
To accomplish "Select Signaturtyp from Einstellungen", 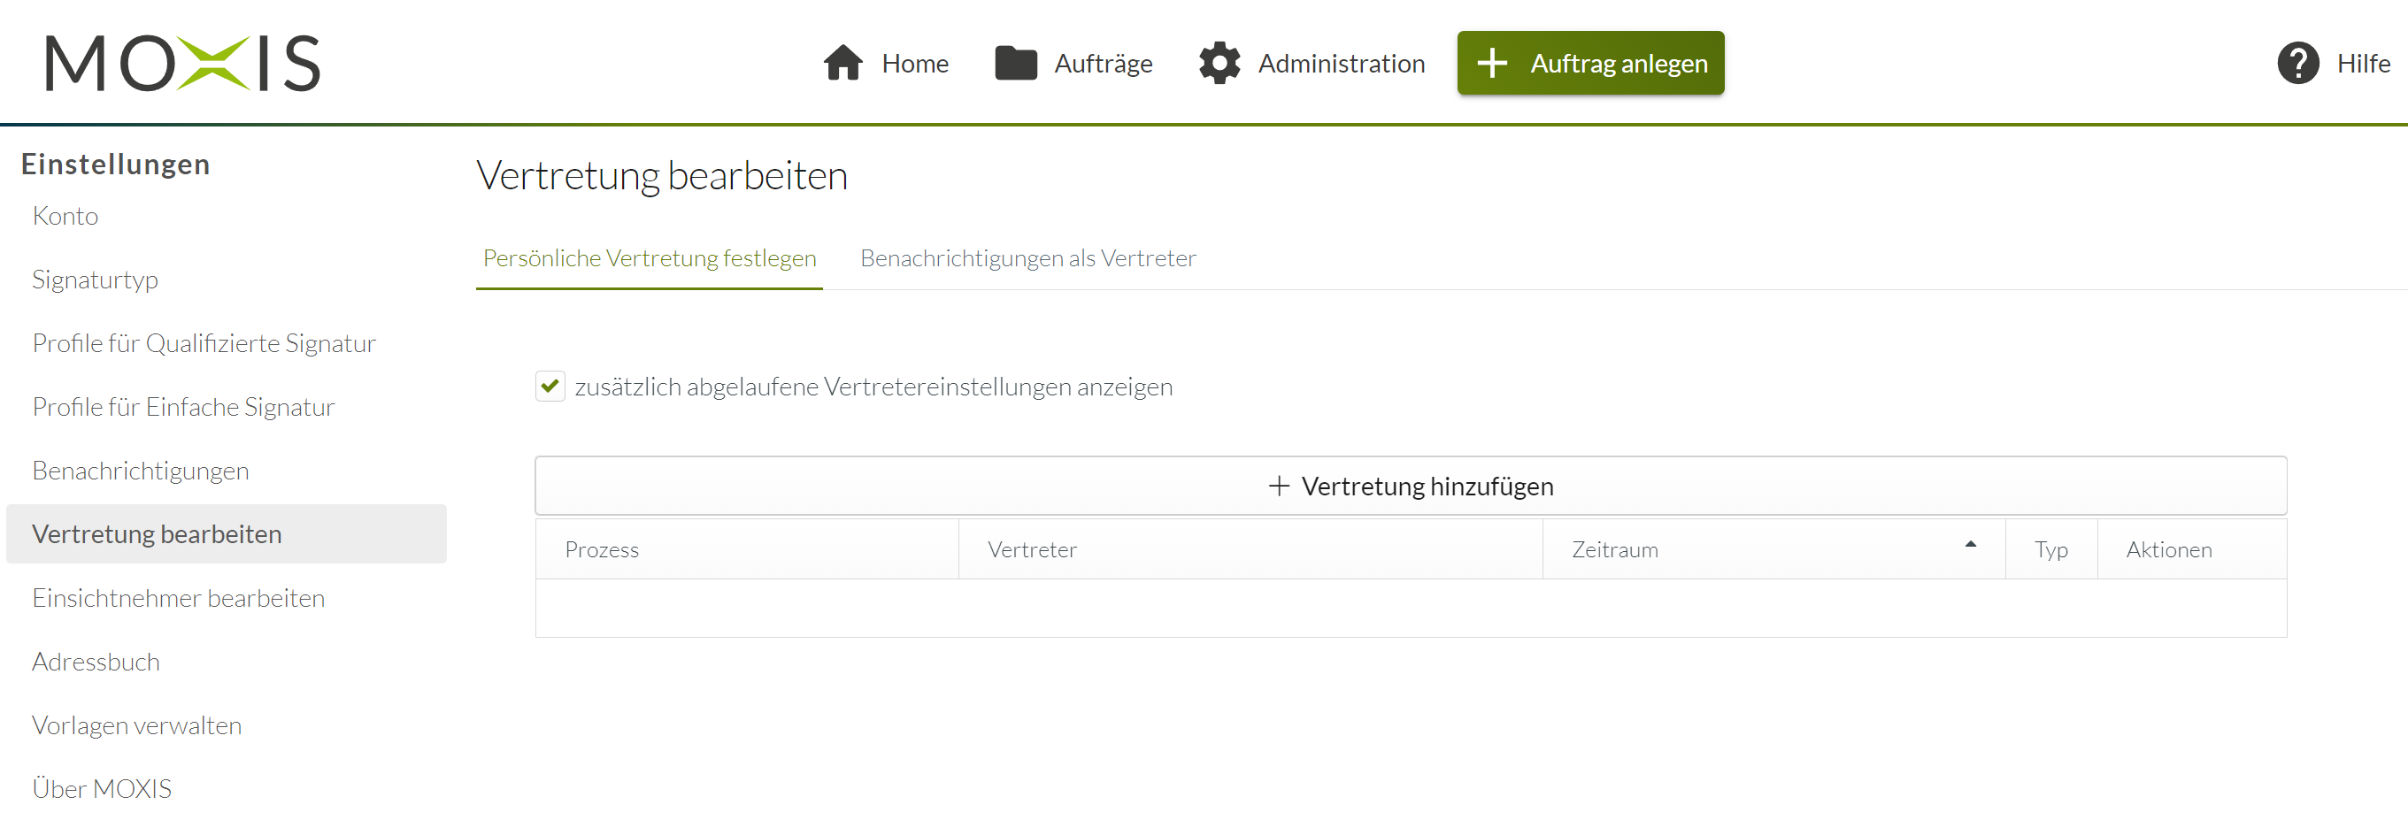I will pos(95,279).
